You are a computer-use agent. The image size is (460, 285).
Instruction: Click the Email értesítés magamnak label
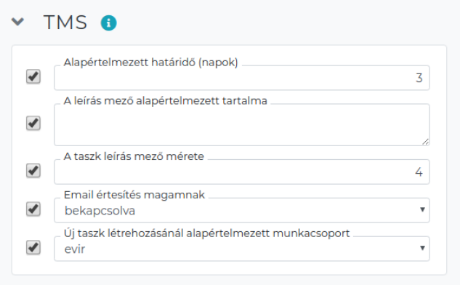[x=134, y=195]
